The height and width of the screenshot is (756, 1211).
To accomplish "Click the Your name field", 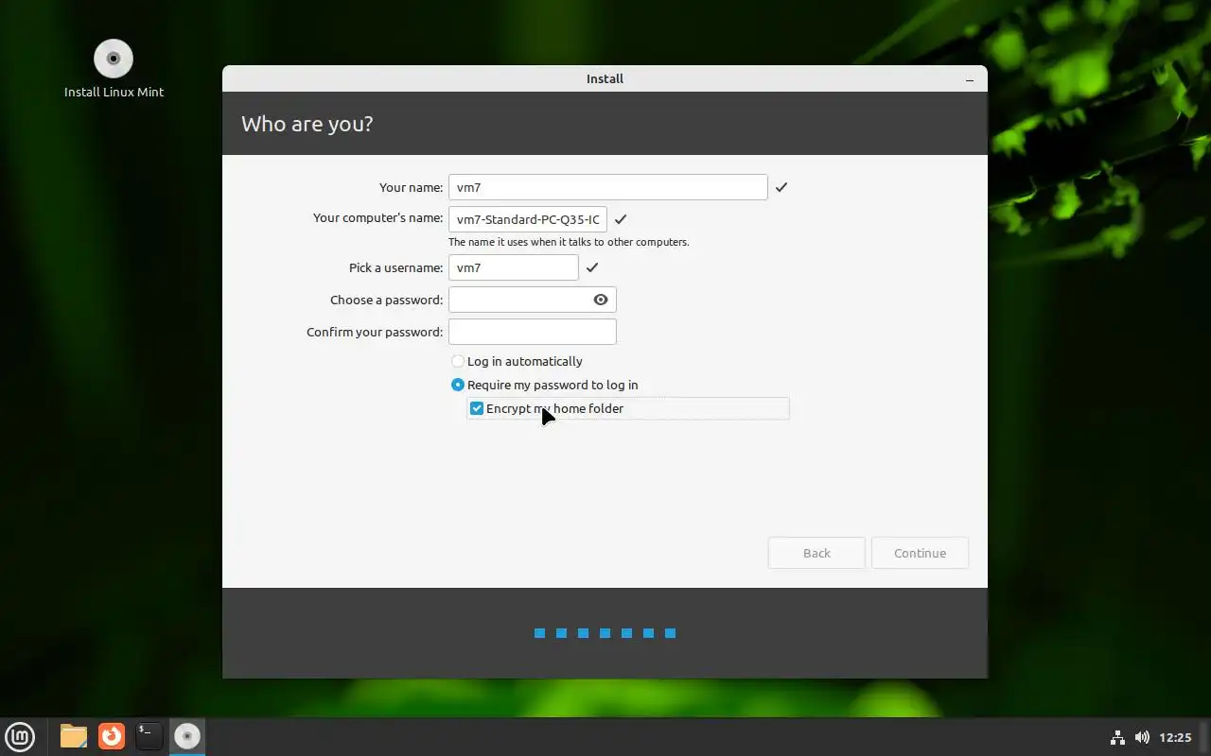I will [607, 187].
